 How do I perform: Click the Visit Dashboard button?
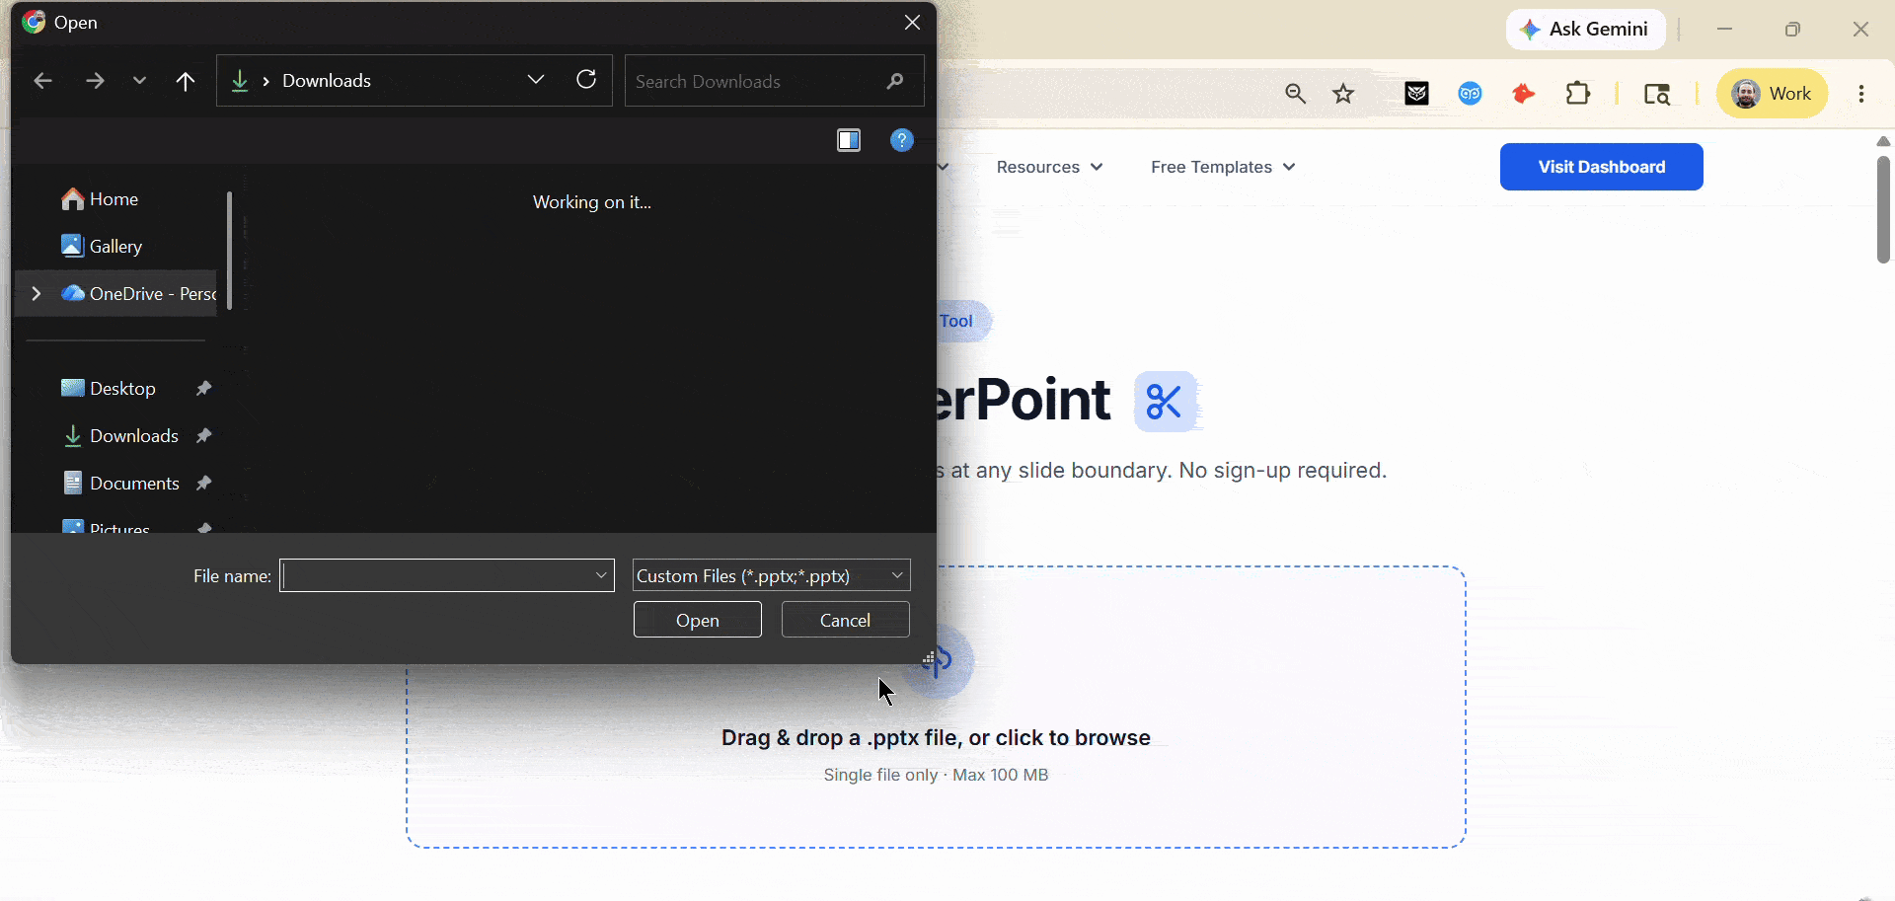coord(1602,167)
